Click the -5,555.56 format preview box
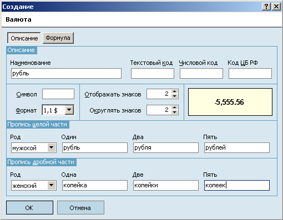The image size is (283, 220). pyautogui.click(x=230, y=102)
